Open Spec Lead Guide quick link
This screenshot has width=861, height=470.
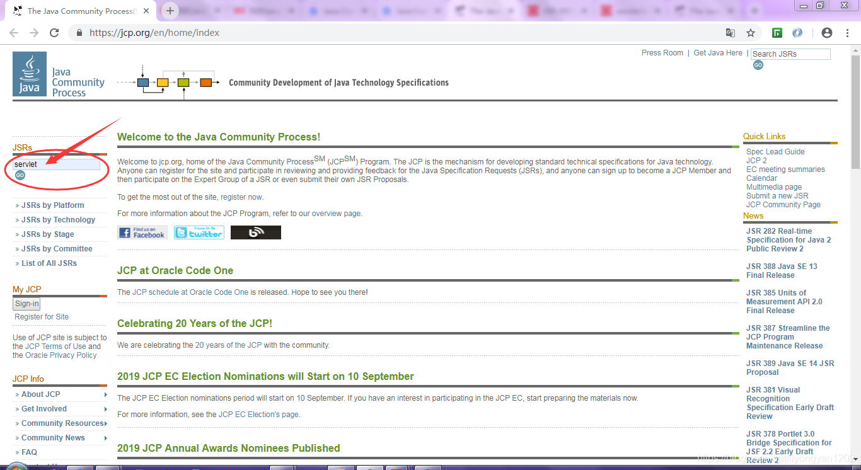tap(775, 152)
